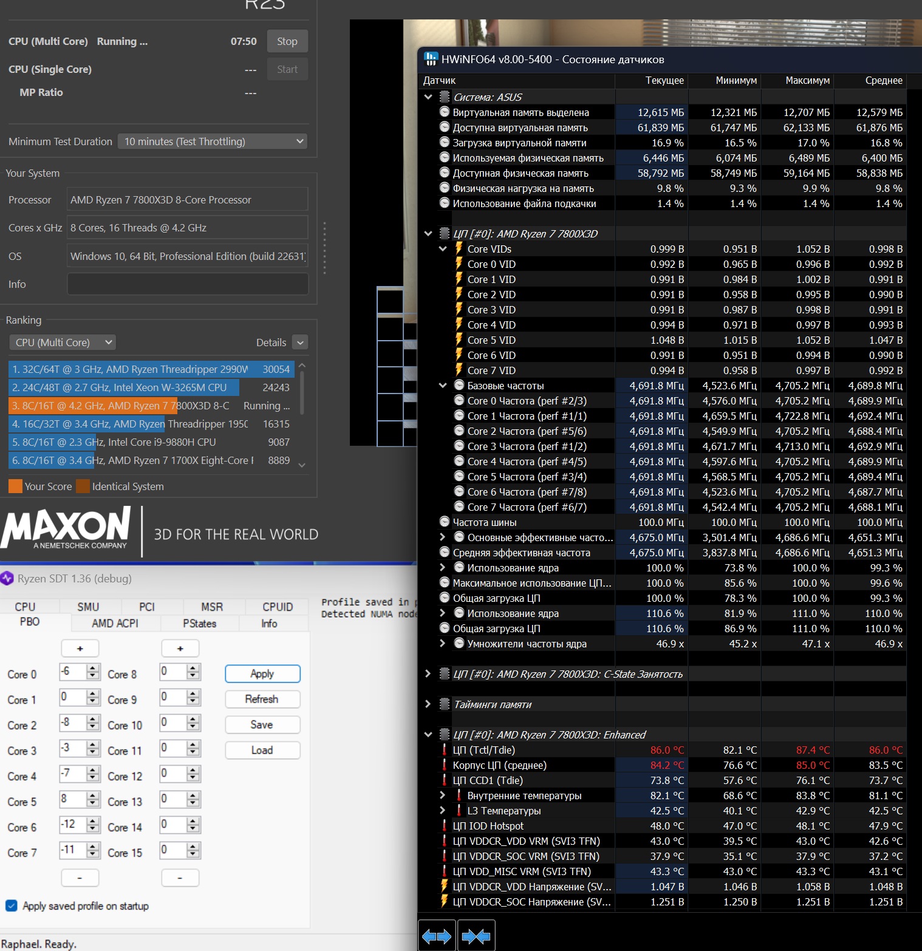The image size is (922, 951).
Task: Click the clock icon for Частота шины
Action: [x=445, y=522]
